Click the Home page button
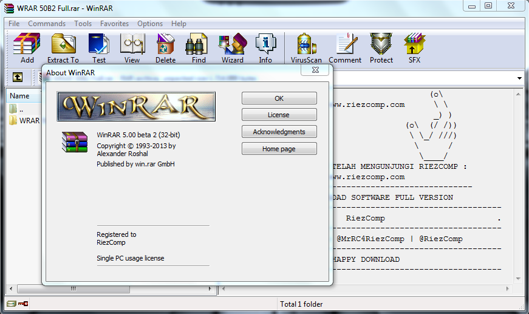Viewport: 529px width, 314px height. pos(279,149)
